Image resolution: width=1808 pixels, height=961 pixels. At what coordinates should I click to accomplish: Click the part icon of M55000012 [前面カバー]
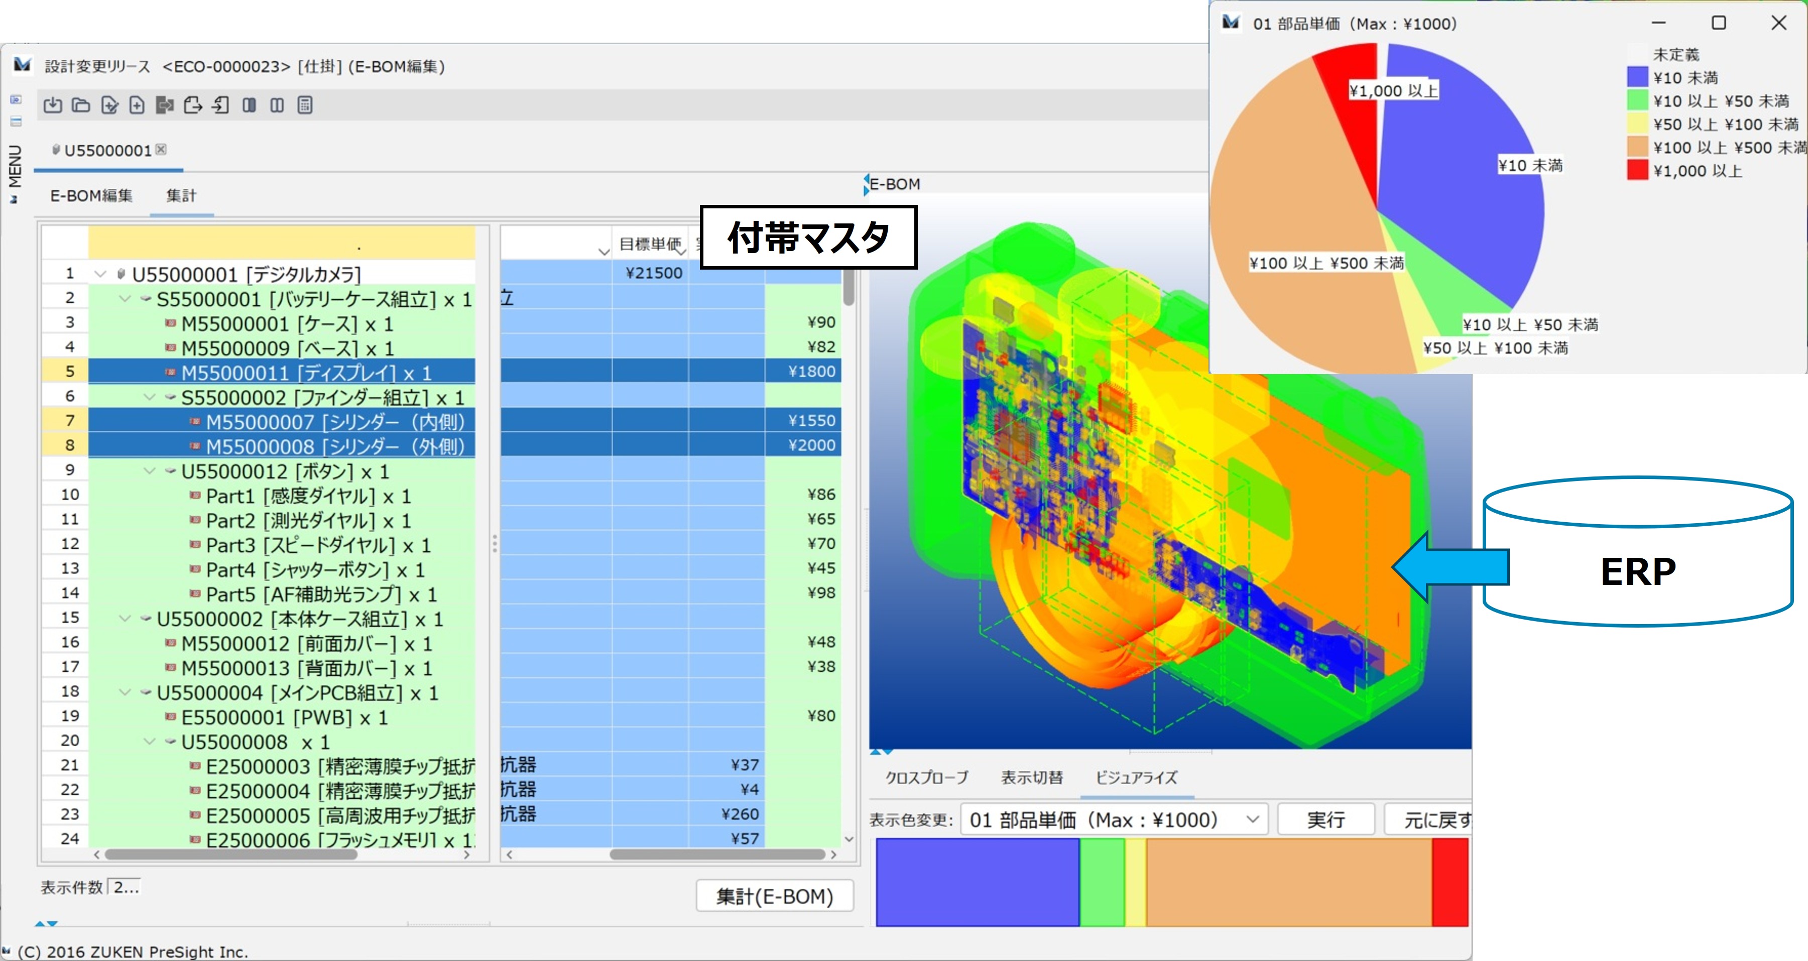point(170,642)
